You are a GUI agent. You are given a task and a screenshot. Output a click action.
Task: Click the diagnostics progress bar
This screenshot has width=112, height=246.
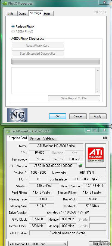tap(56, 61)
